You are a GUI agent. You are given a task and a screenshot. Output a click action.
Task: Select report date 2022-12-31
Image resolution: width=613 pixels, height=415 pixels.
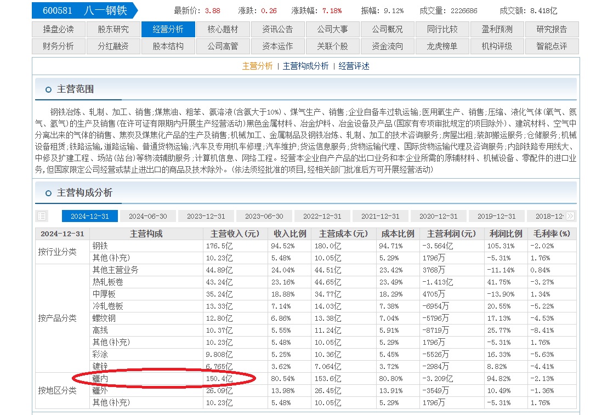click(322, 216)
